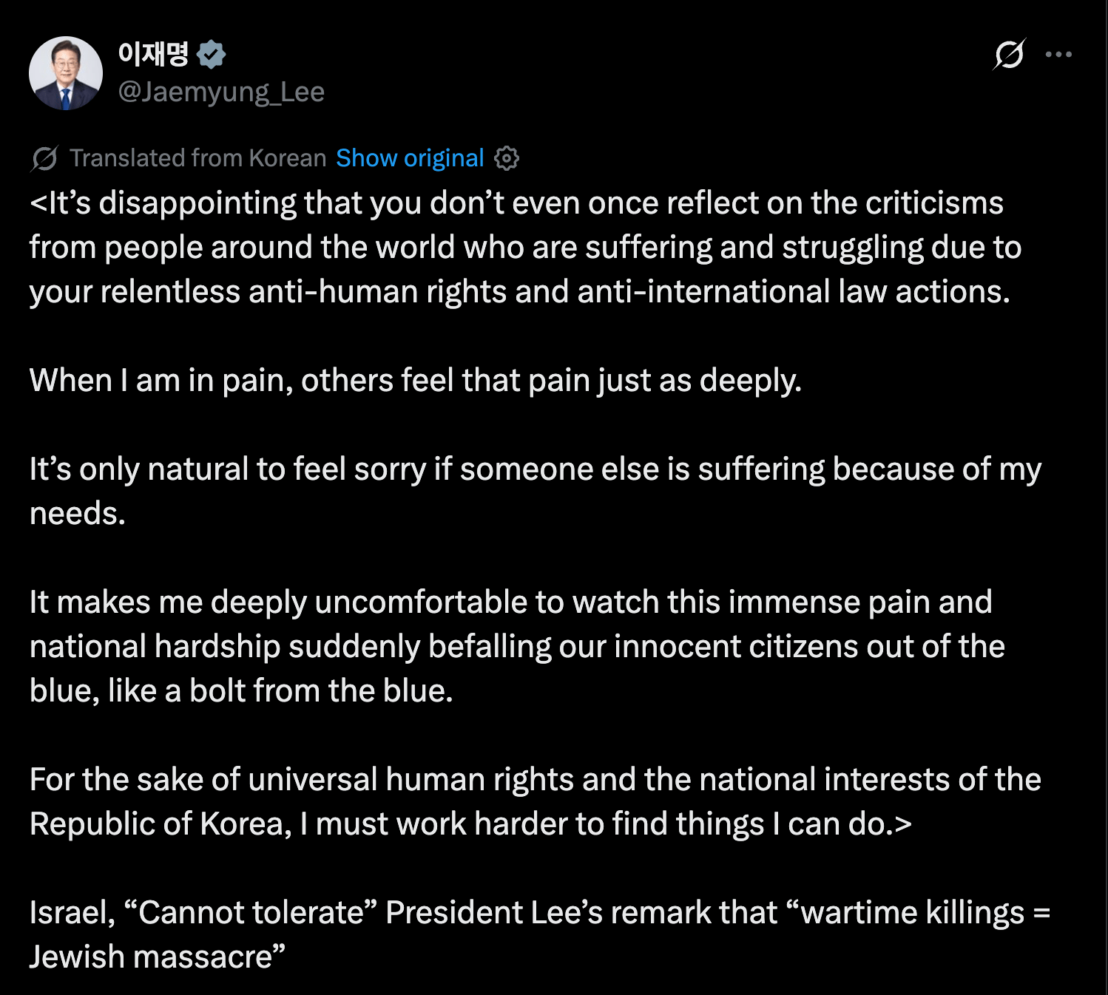Click the blue verified badge
The image size is (1108, 995).
click(x=212, y=54)
